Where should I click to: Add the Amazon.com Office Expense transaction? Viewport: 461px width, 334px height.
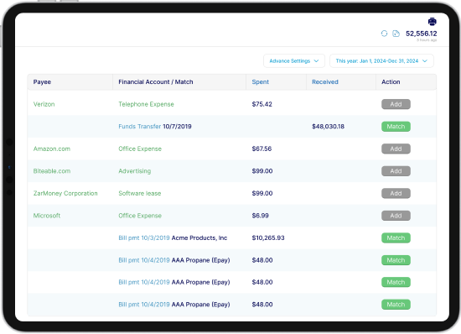pos(396,149)
